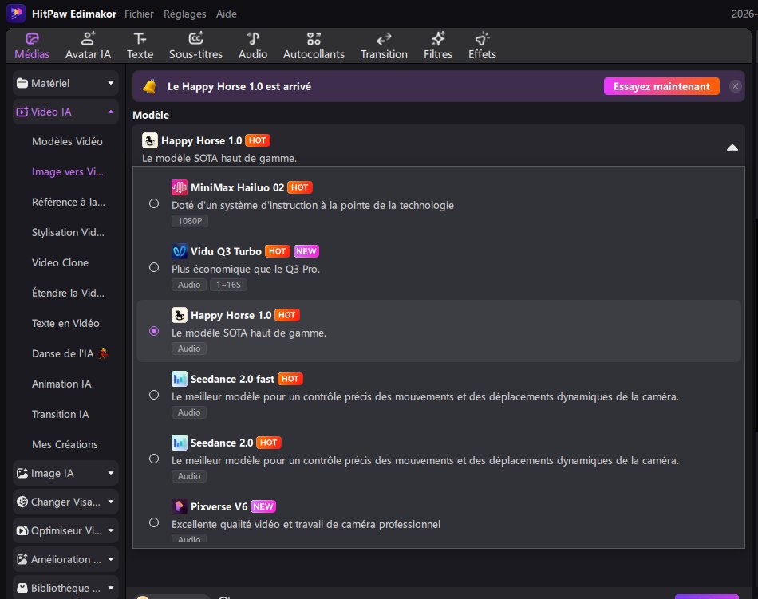Open Animation IA in sidebar

click(61, 384)
